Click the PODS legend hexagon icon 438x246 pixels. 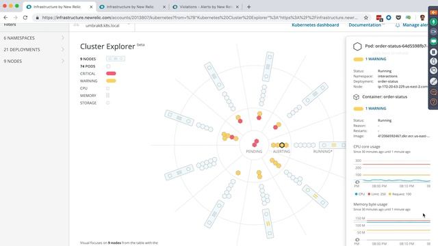coord(108,66)
